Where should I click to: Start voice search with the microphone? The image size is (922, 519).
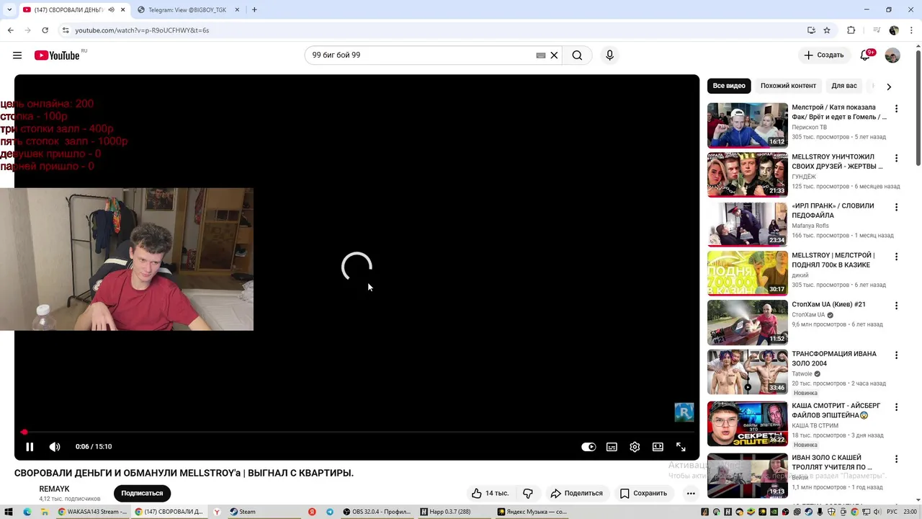tap(609, 56)
